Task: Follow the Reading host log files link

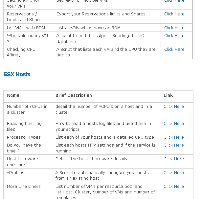Action: click(173, 124)
